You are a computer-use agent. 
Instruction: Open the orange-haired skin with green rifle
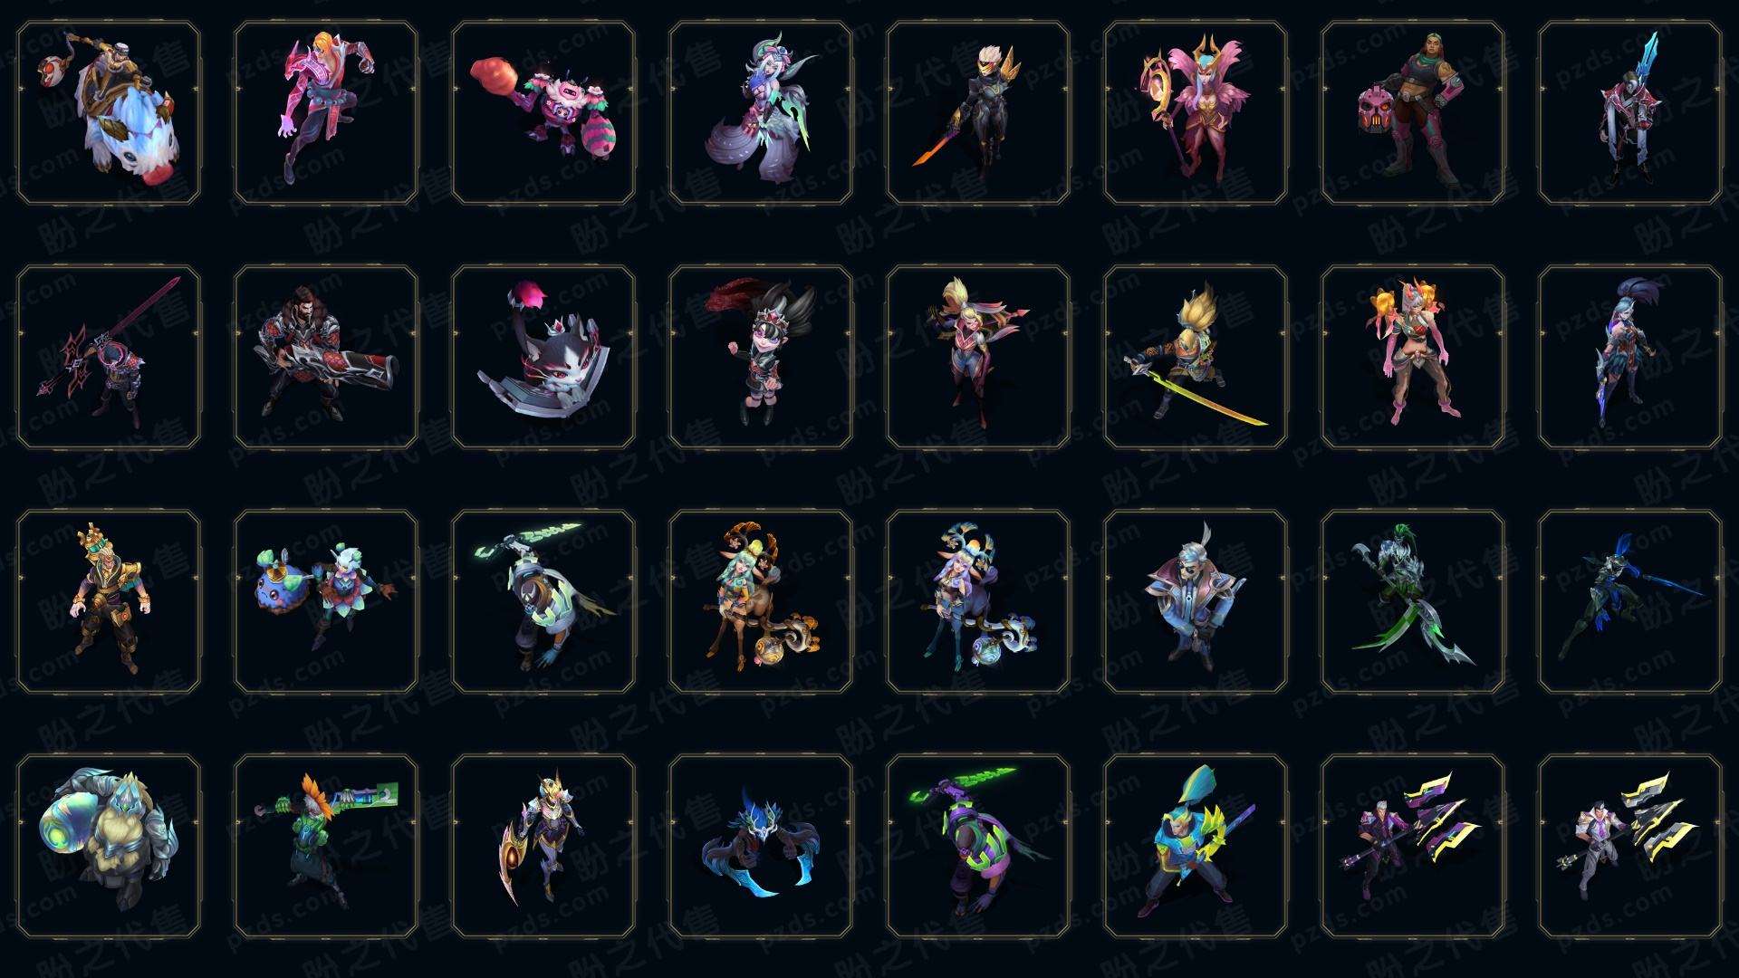point(326,846)
